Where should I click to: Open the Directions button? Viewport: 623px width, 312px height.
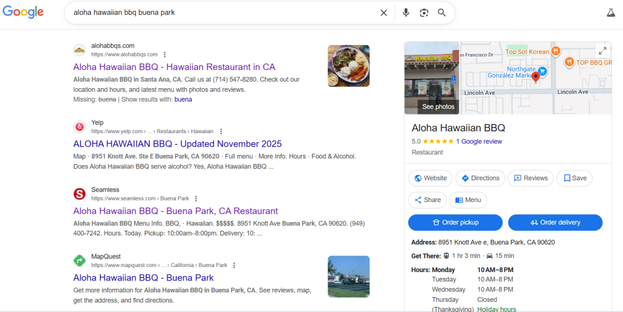coord(480,178)
